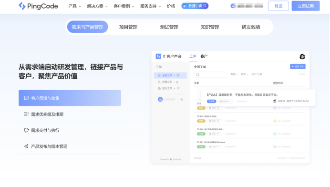This screenshot has width=330, height=187.
Task: Click the green status tag on DESK-T4 row
Action: tap(201, 134)
